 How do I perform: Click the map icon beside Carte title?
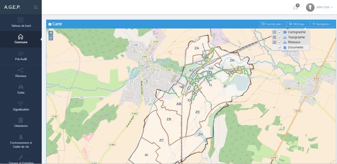[50, 24]
